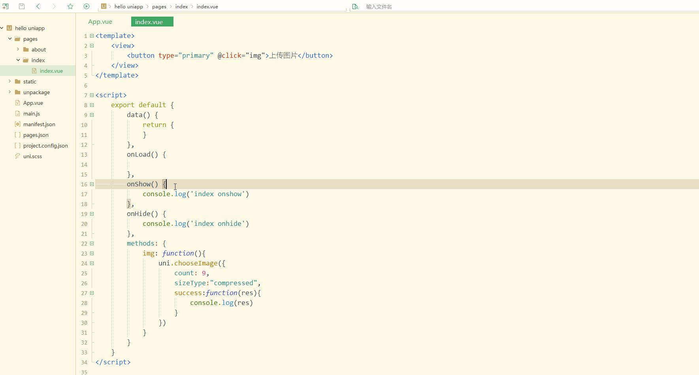
Task: Click the main.js file icon
Action: tap(17, 114)
